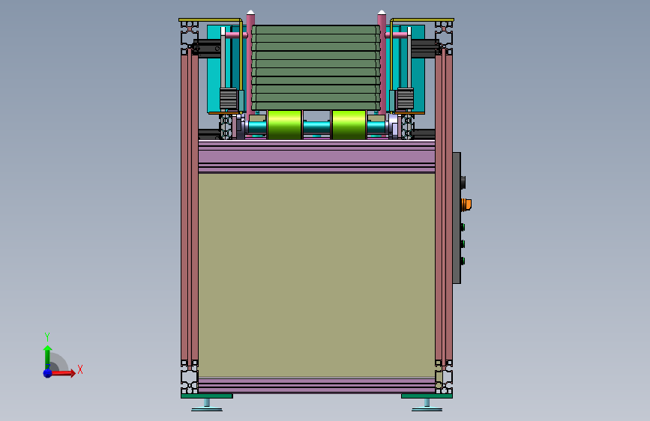Click the red X axis of the triad

coord(63,373)
